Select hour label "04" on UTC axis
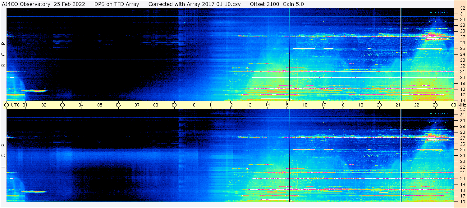The image size is (467, 208). pyautogui.click(x=81, y=105)
